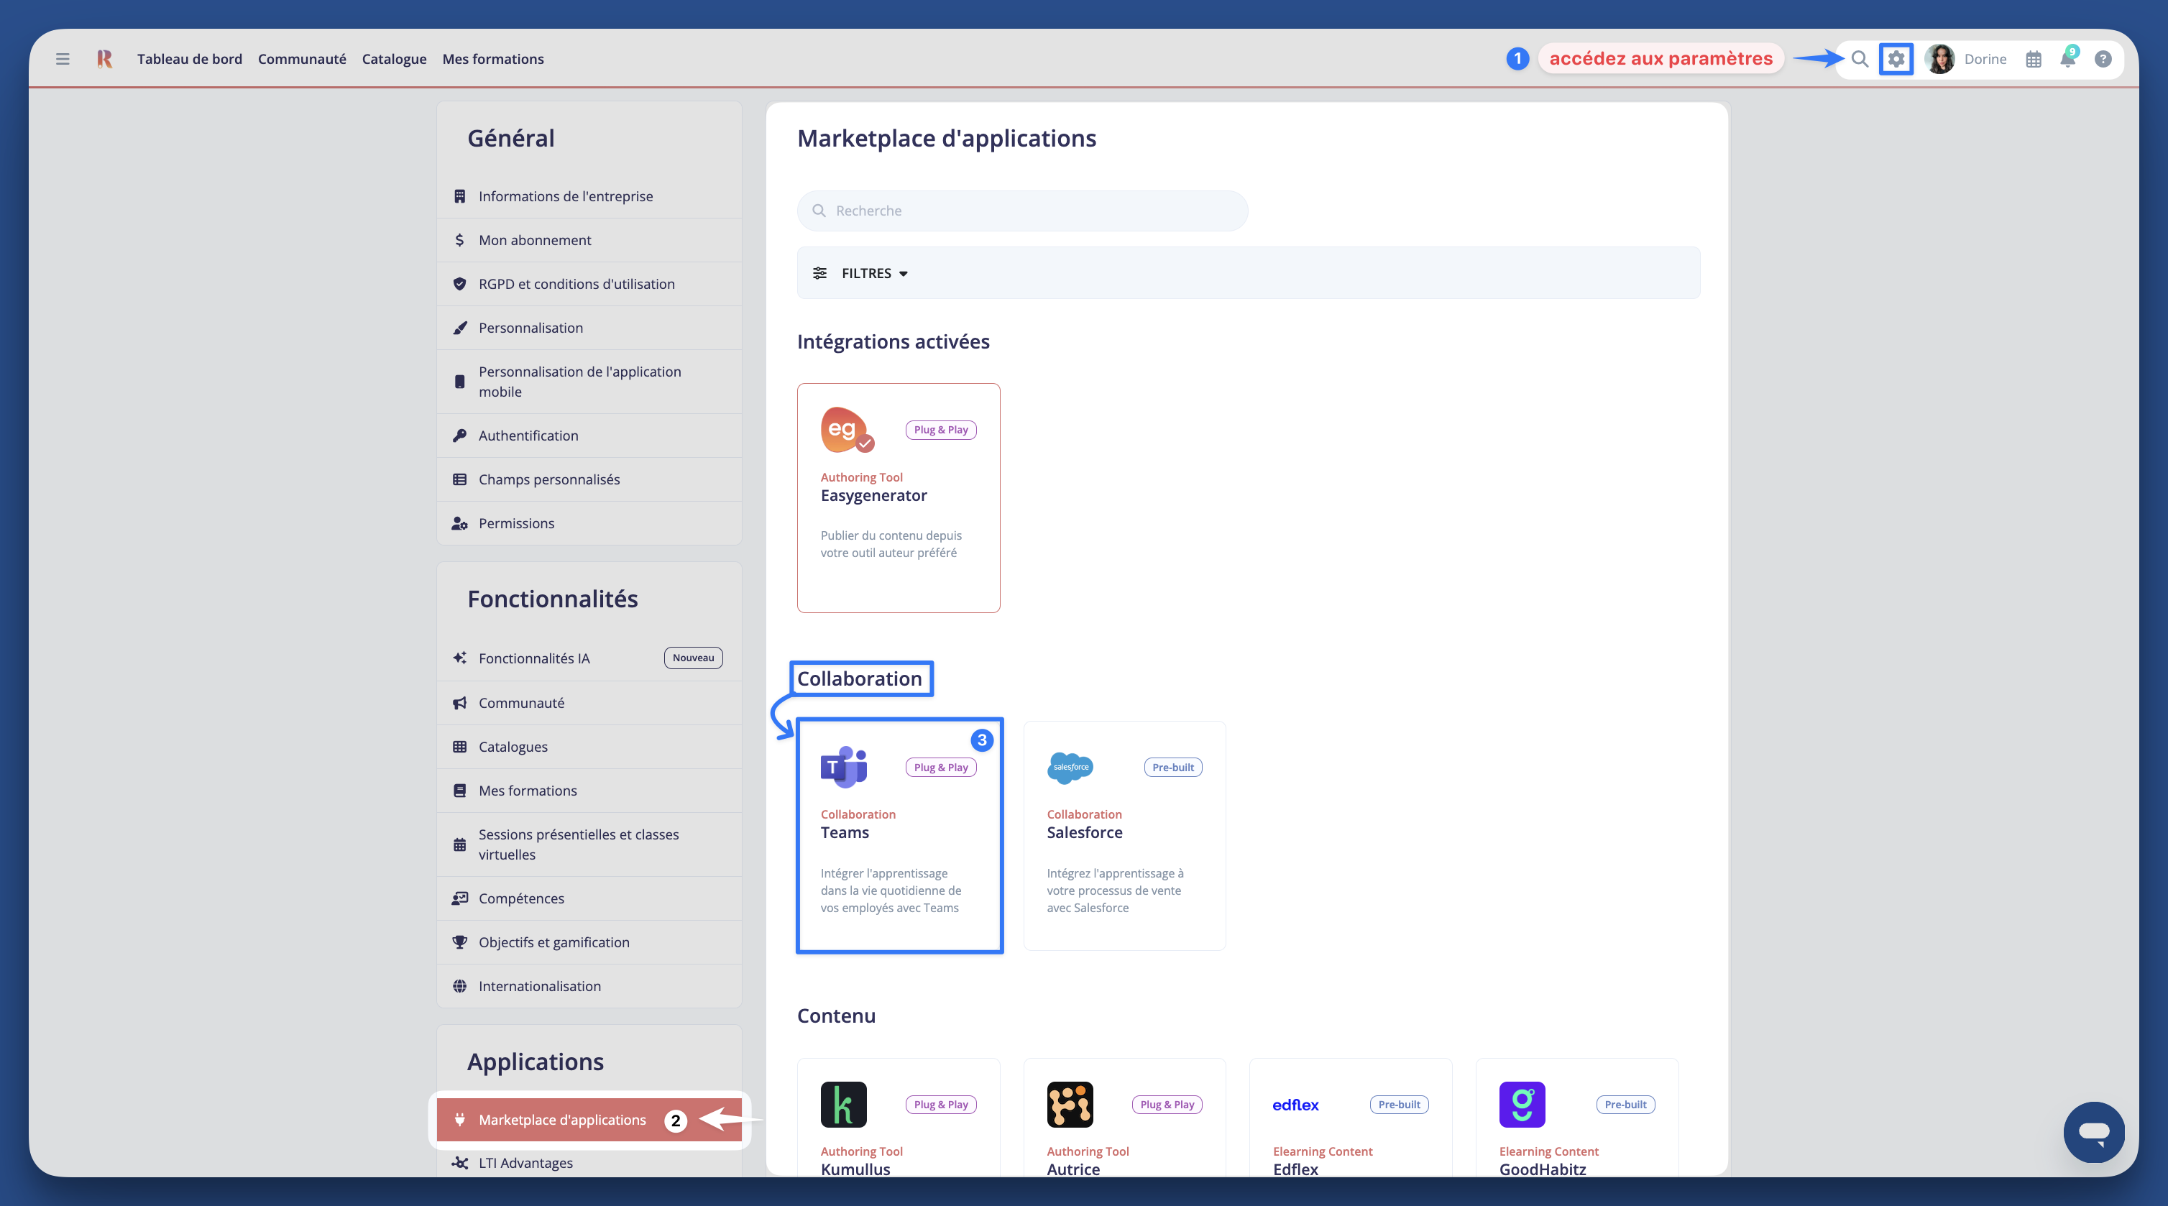Viewport: 2168px width, 1206px height.
Task: Expand the FILTRES dropdown
Action: click(x=874, y=274)
